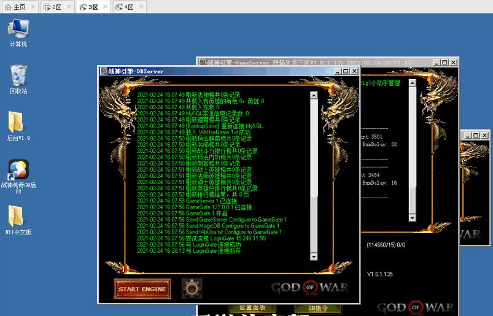Image resolution: width=493 pixels, height=316 pixels.
Task: Click log line 'GameGate 1 开启'
Action: click(182, 214)
